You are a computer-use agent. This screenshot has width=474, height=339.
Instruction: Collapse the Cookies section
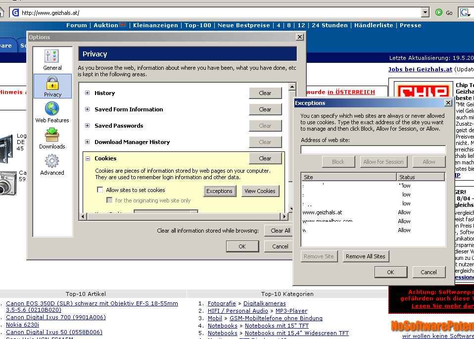coord(88,158)
